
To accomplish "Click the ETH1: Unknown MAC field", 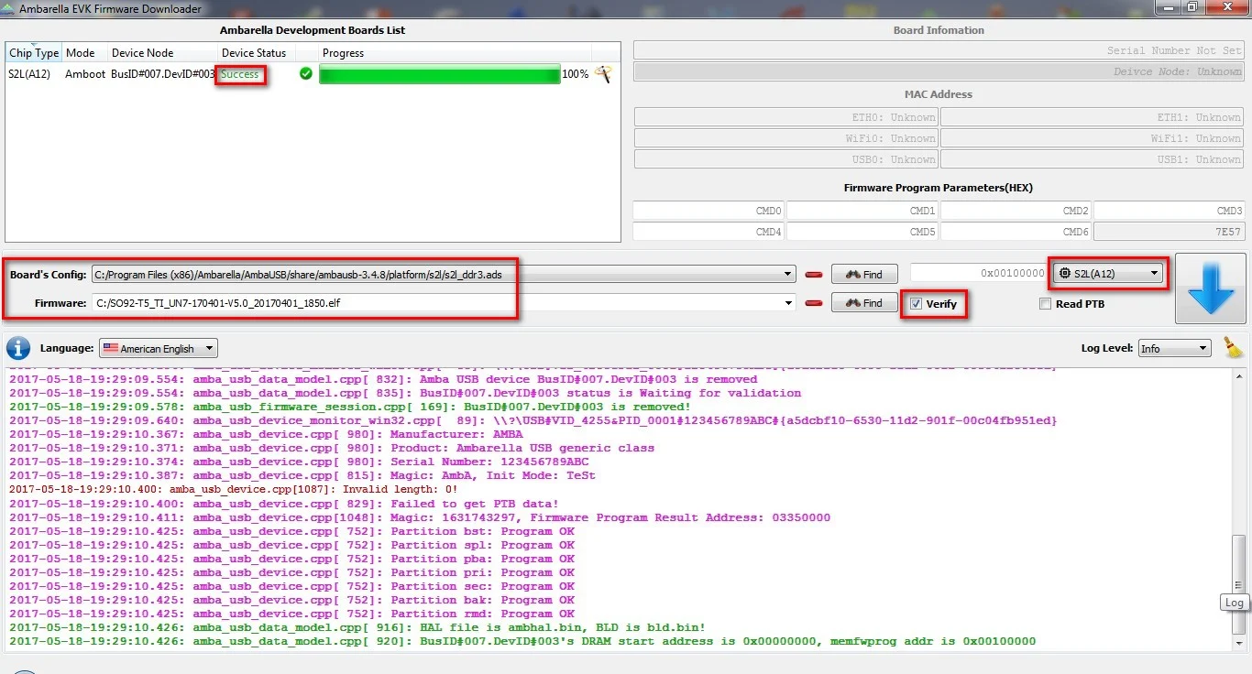I will [x=1093, y=117].
